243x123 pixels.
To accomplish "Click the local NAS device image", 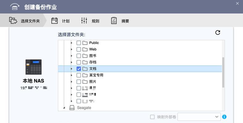I will click(34, 67).
